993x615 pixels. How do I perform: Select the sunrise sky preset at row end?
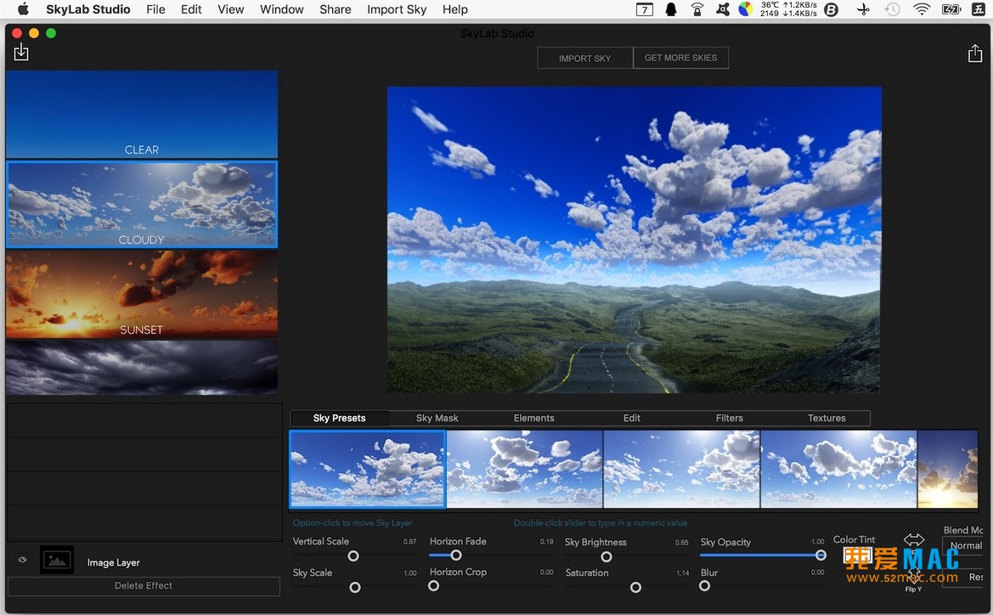948,470
